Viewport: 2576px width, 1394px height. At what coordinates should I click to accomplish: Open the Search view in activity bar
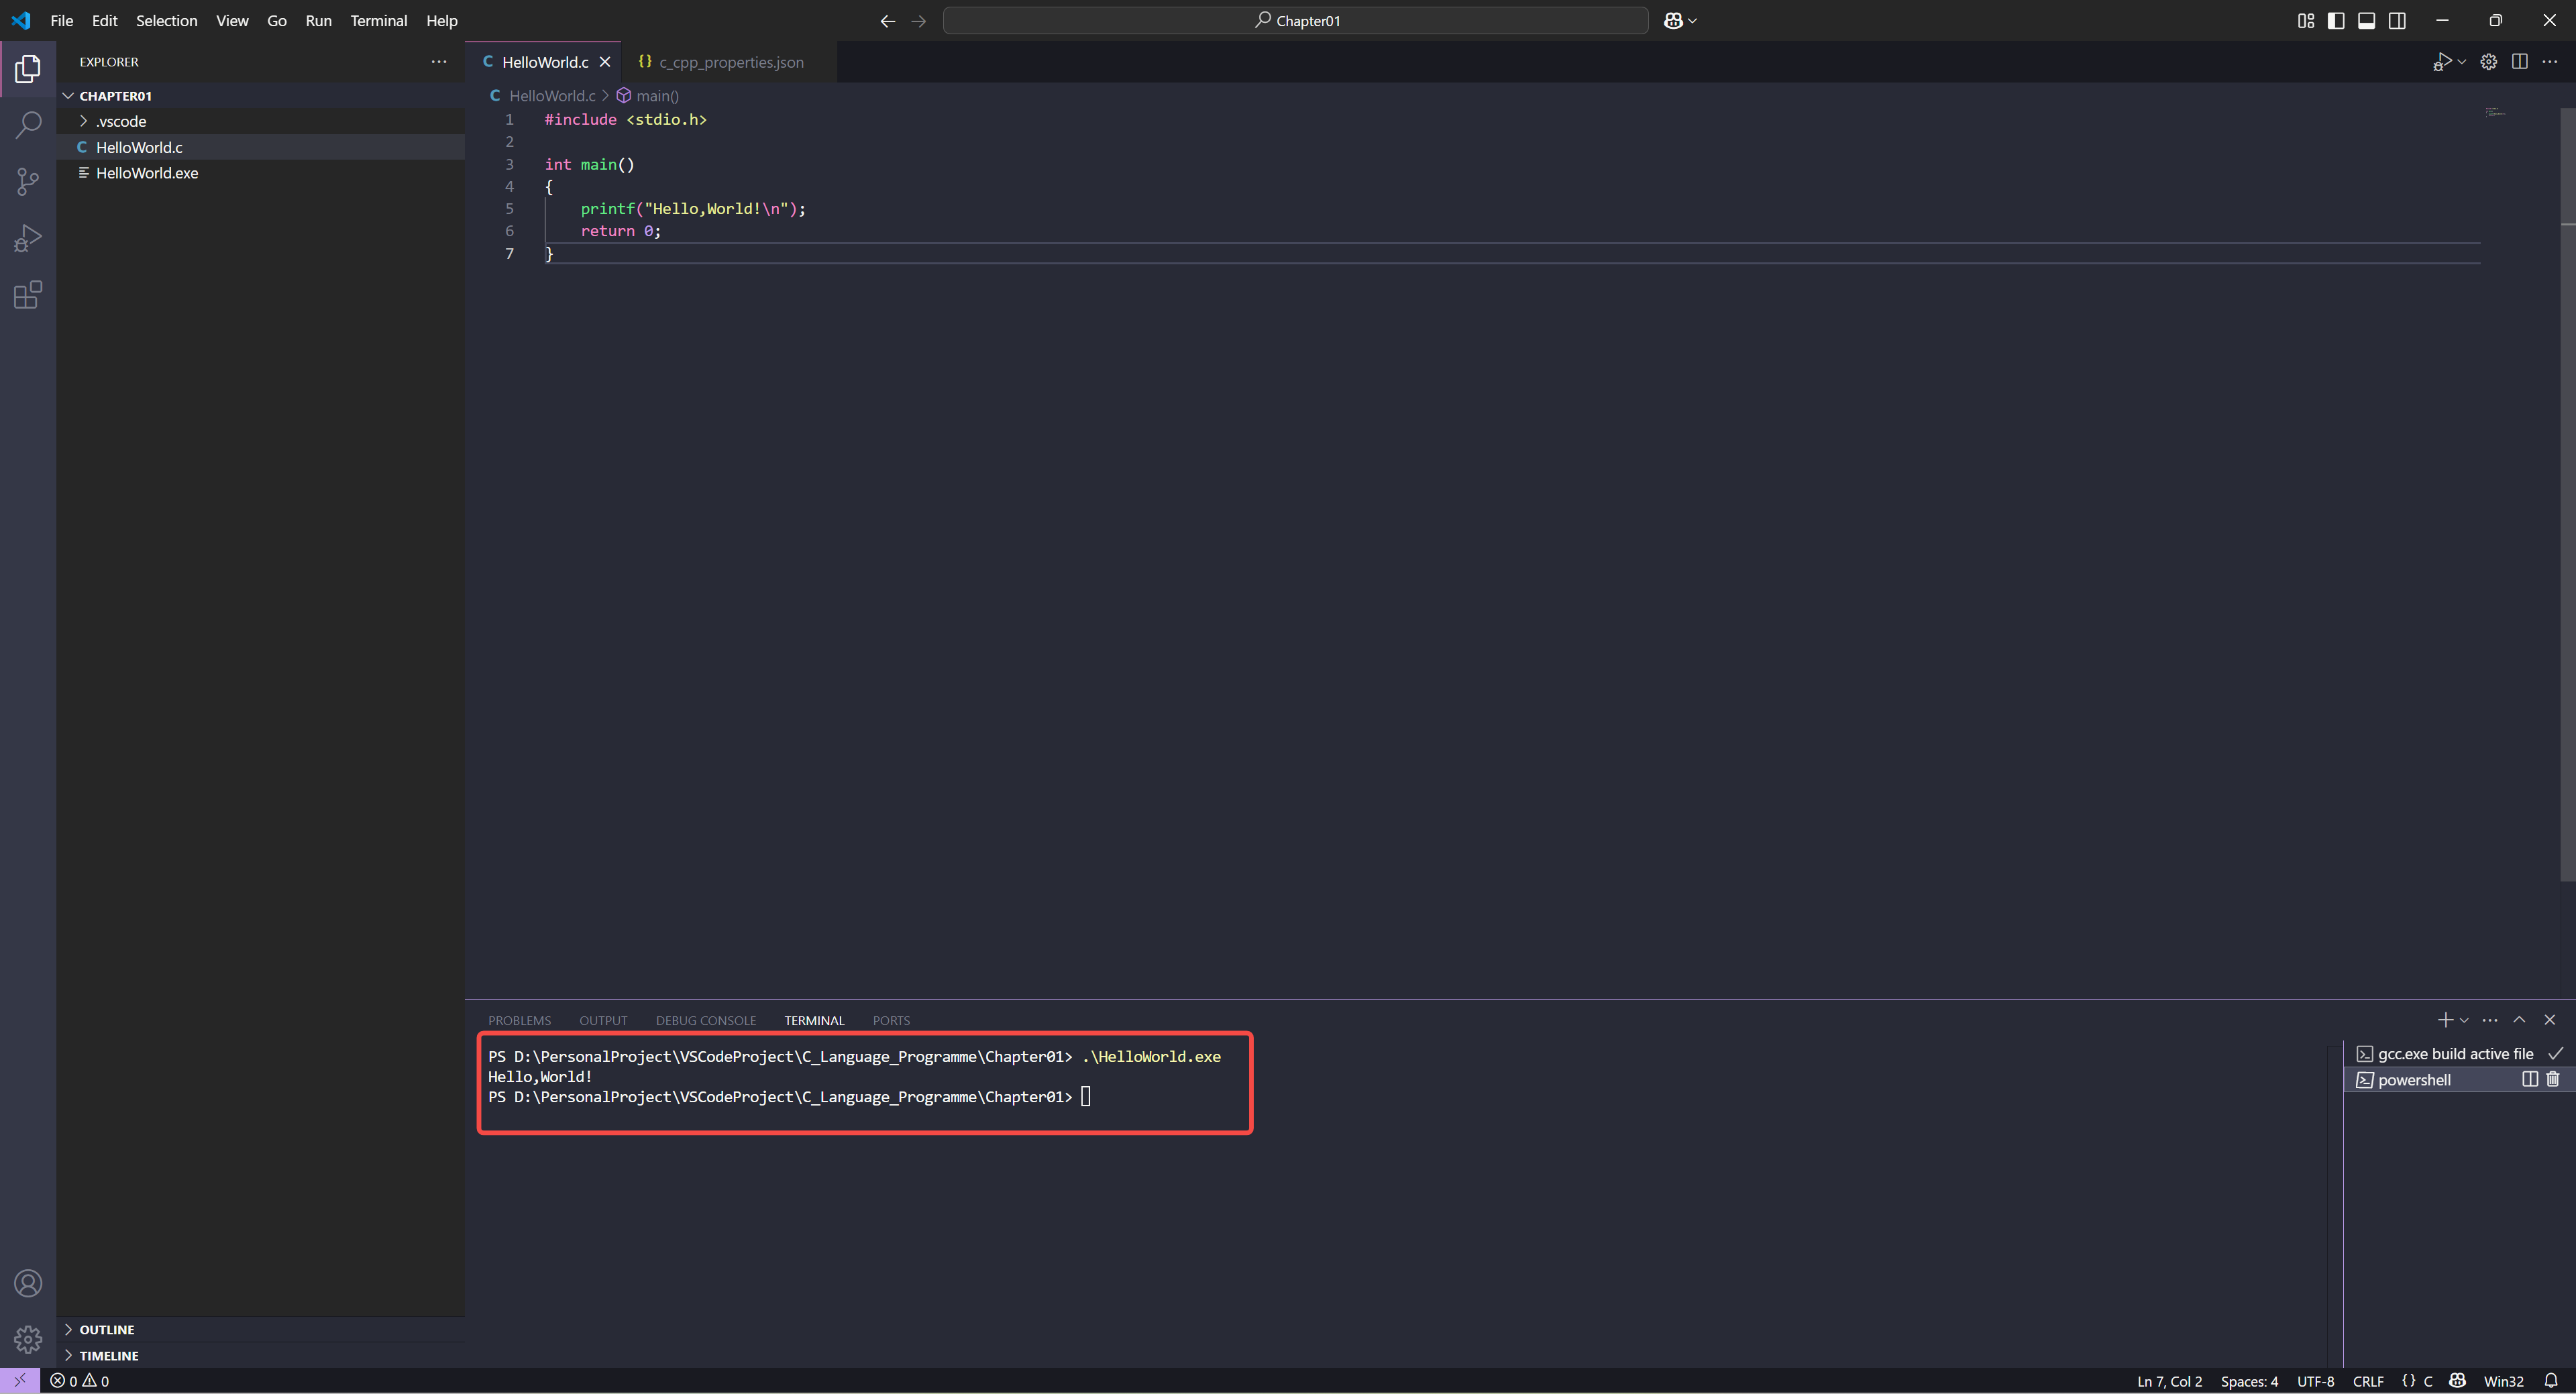pyautogui.click(x=28, y=125)
